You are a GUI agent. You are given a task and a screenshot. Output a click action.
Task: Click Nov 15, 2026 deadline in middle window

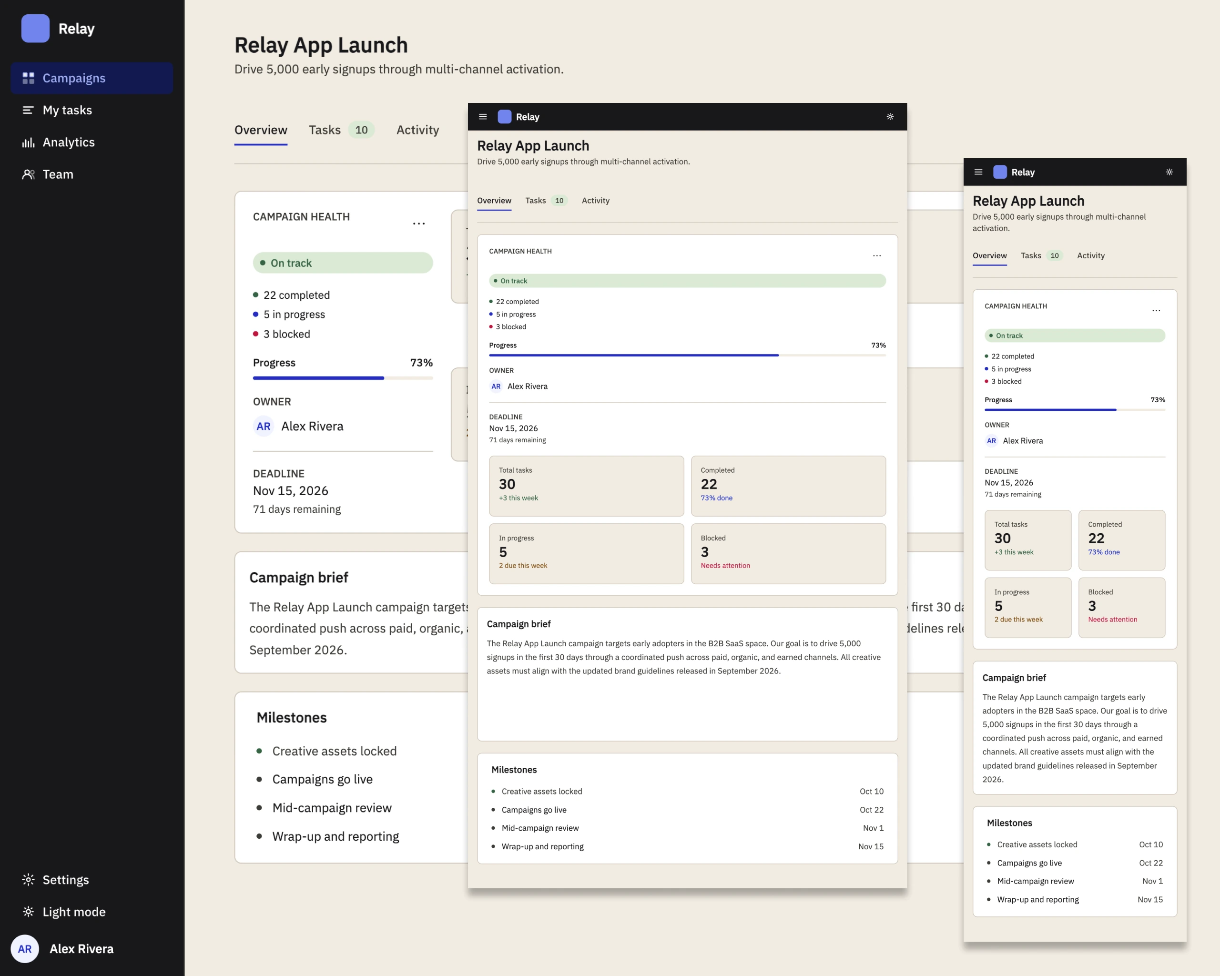[x=513, y=428]
